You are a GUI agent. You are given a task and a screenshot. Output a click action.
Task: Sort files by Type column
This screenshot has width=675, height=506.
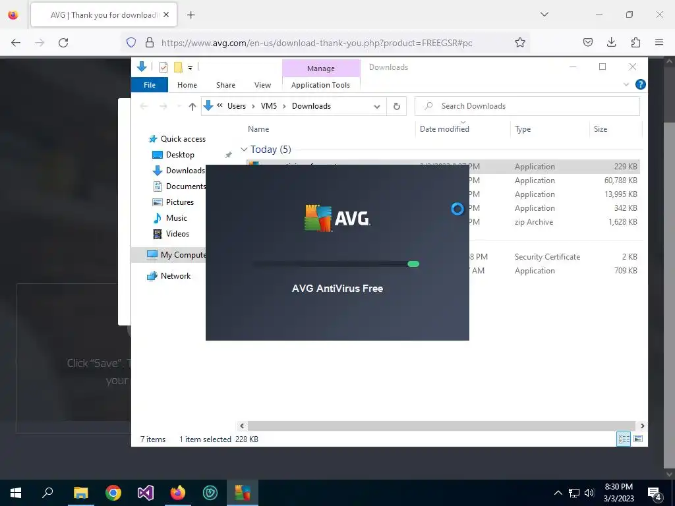click(x=523, y=128)
